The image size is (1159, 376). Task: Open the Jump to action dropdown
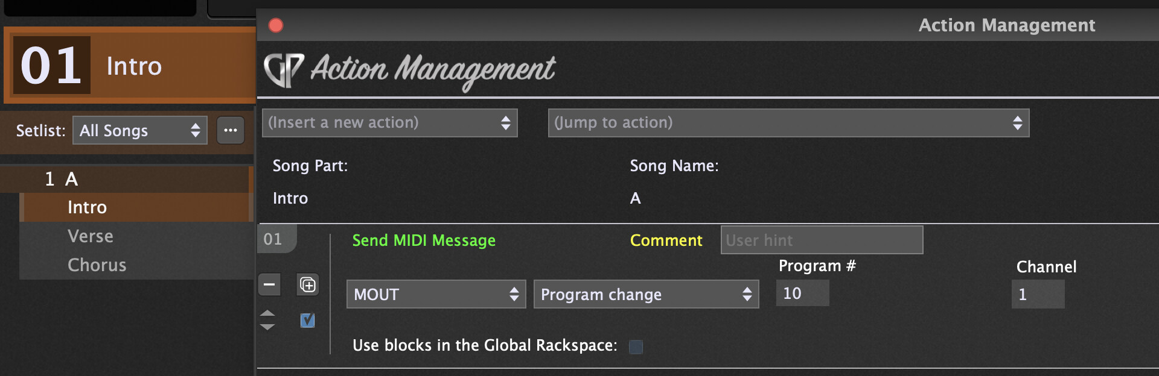[x=788, y=123]
